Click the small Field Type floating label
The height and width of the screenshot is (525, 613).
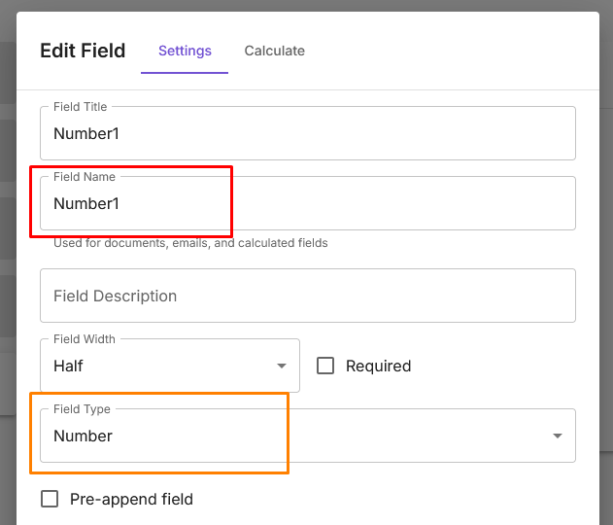click(x=83, y=409)
